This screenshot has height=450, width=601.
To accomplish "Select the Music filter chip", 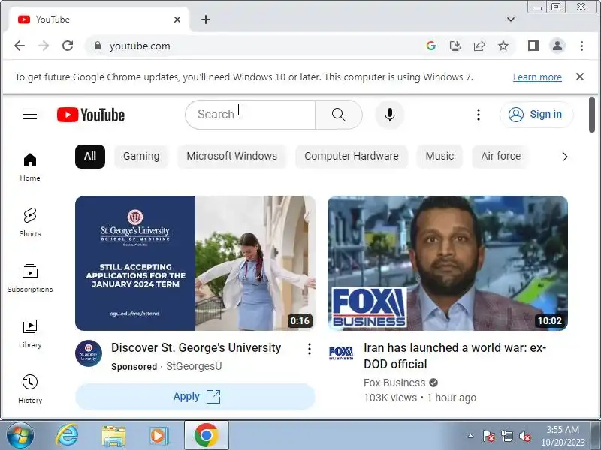I will pyautogui.click(x=439, y=157).
